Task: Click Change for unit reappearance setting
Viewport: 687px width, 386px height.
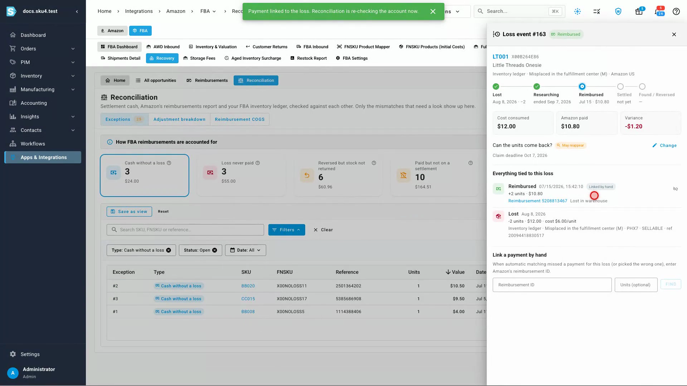Action: pyautogui.click(x=664, y=145)
